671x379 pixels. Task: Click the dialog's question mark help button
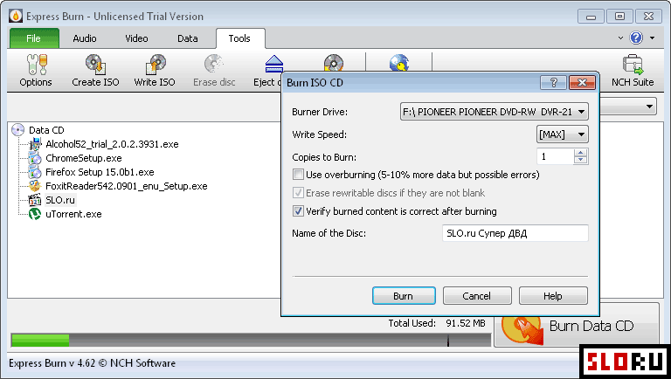pos(553,83)
